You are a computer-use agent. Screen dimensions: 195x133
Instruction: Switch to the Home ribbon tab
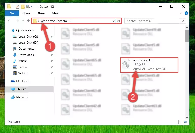[x=26, y=13]
